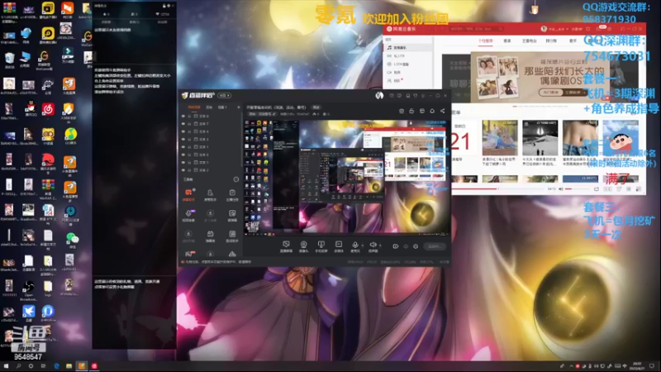
Task: Open the toolbox tool with purple new badge
Action: (188, 215)
